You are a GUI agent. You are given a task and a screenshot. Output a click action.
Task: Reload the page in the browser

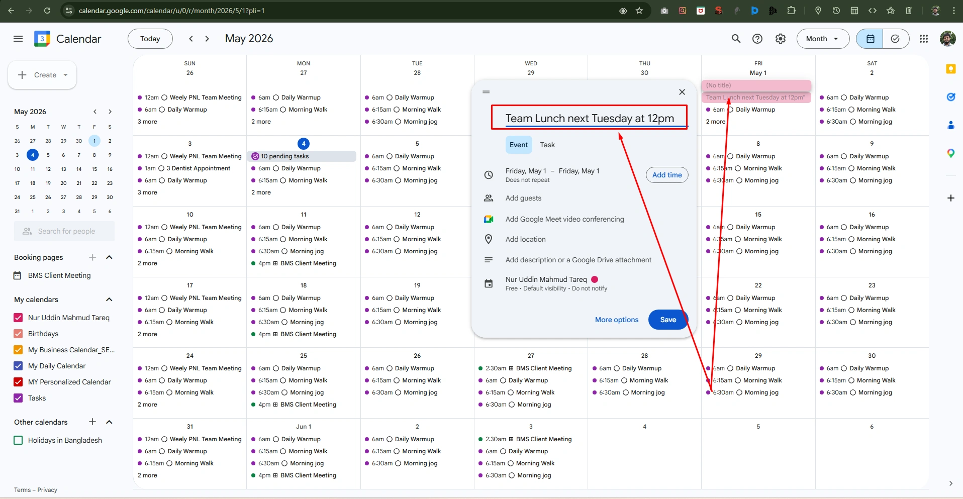click(47, 11)
